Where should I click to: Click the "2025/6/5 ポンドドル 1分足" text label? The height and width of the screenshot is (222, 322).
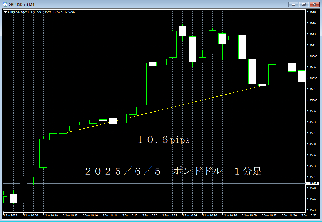pyautogui.click(x=173, y=171)
